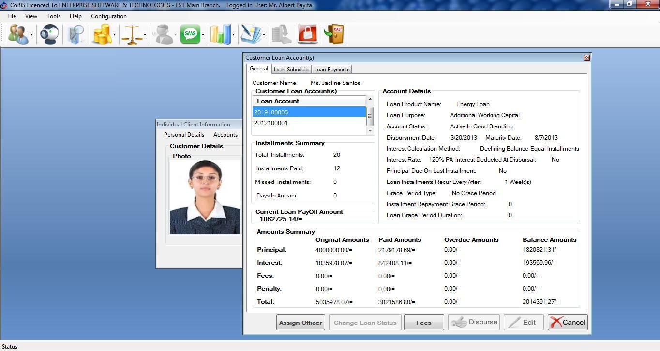Open the SMS icon dropdown menu
This screenshot has width=660, height=351.
point(202,36)
